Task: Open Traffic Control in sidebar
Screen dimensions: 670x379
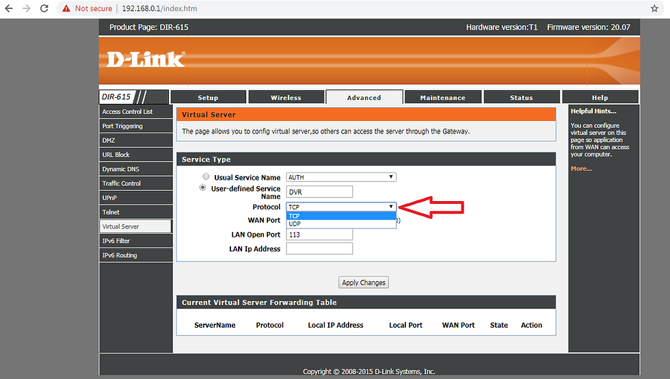Action: pos(136,183)
